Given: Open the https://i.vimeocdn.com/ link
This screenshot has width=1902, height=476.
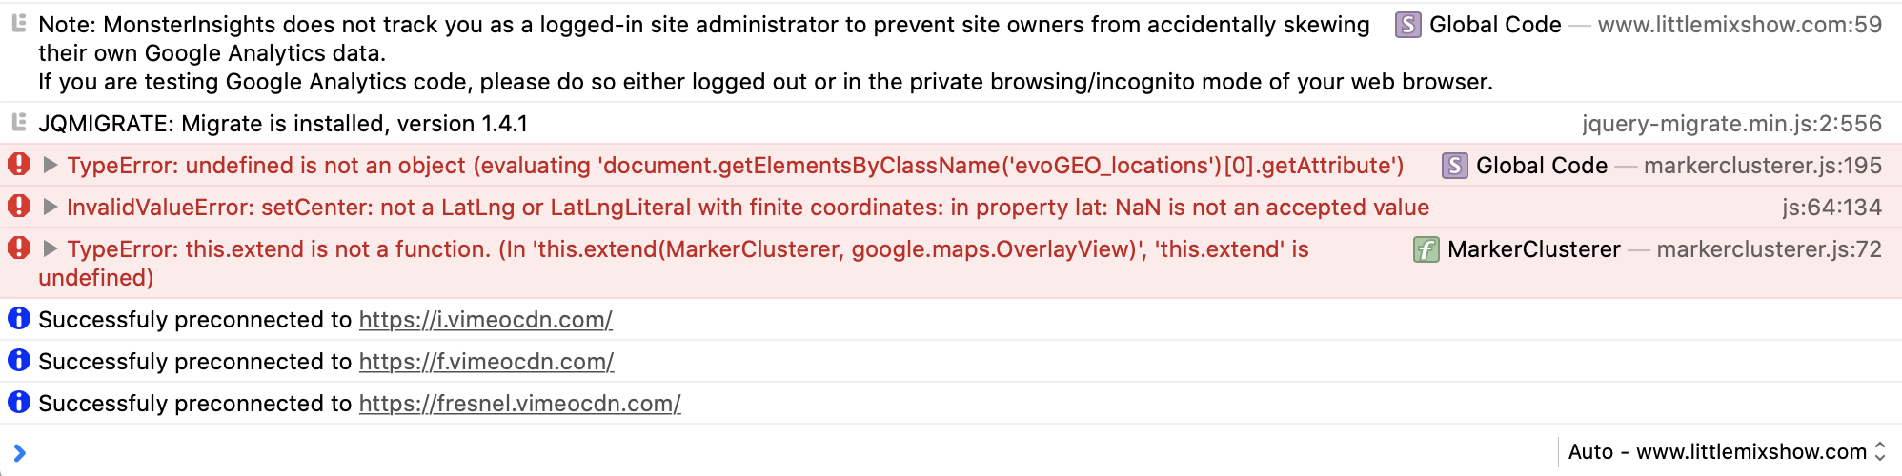Looking at the screenshot, I should (485, 320).
